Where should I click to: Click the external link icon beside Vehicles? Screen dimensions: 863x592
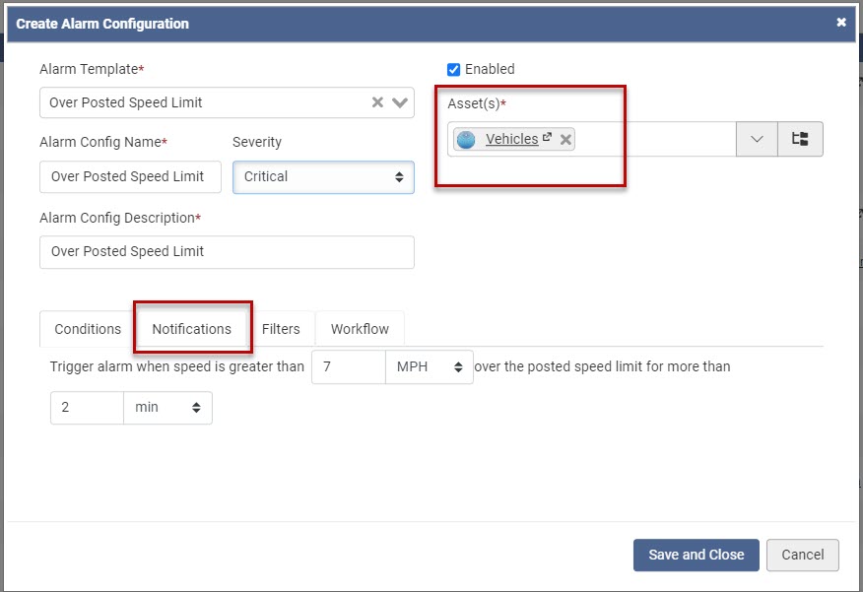coord(548,138)
